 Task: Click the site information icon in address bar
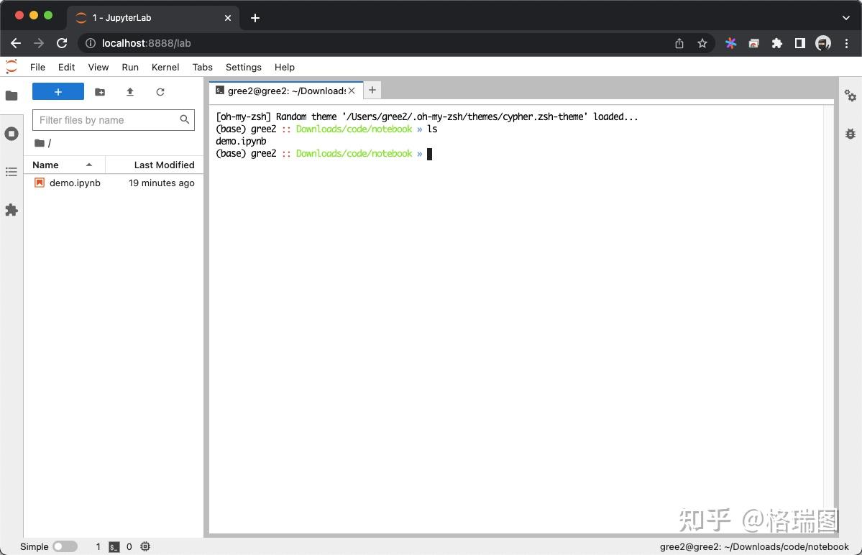click(x=91, y=43)
